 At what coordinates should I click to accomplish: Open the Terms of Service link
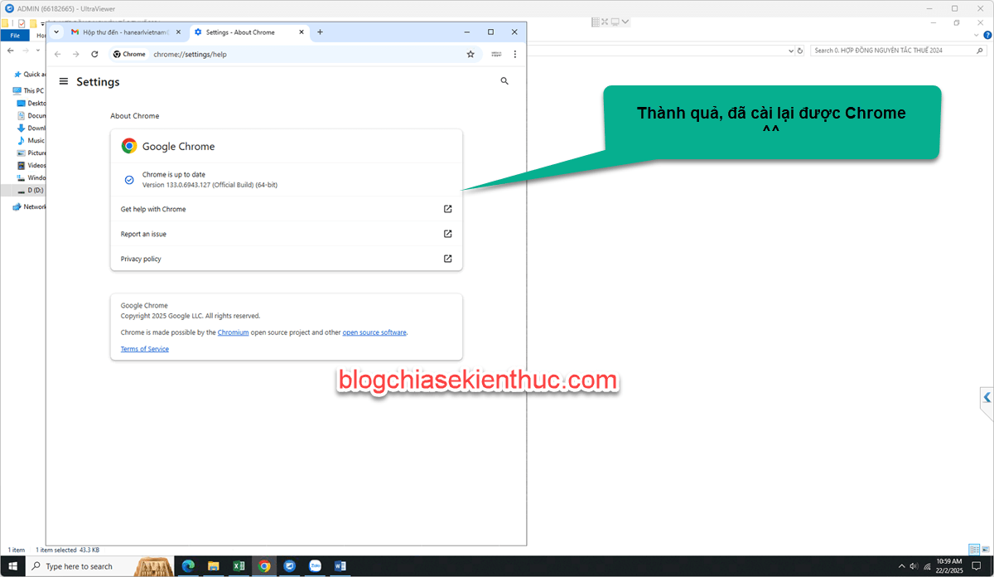click(145, 349)
